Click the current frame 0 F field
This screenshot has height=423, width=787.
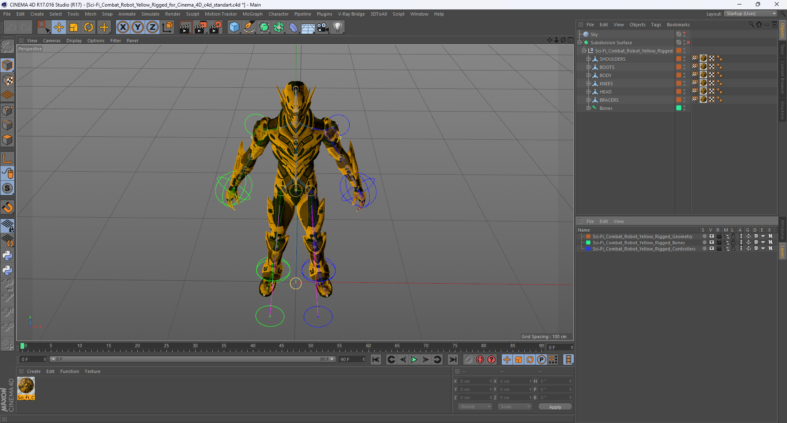[x=560, y=348]
